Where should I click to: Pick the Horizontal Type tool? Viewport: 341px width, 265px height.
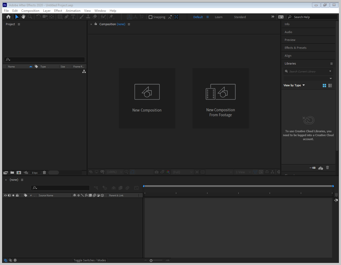tap(73, 17)
